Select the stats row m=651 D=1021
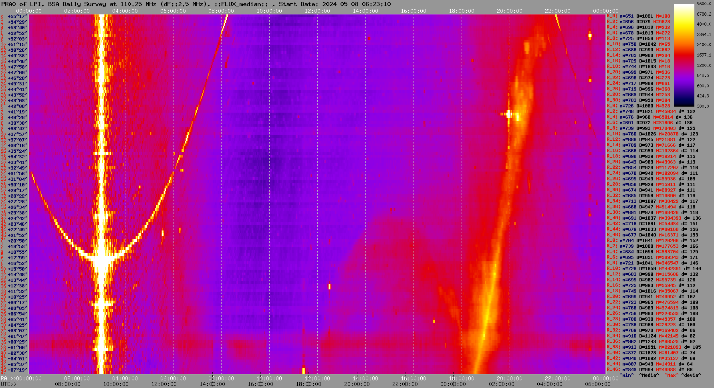714x388 pixels. pyautogui.click(x=639, y=16)
